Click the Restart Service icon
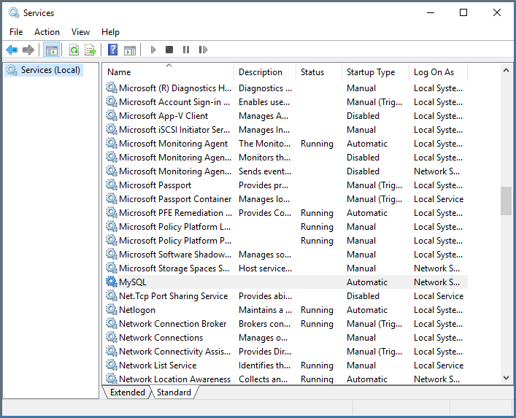The width and height of the screenshot is (516, 418). [x=203, y=50]
